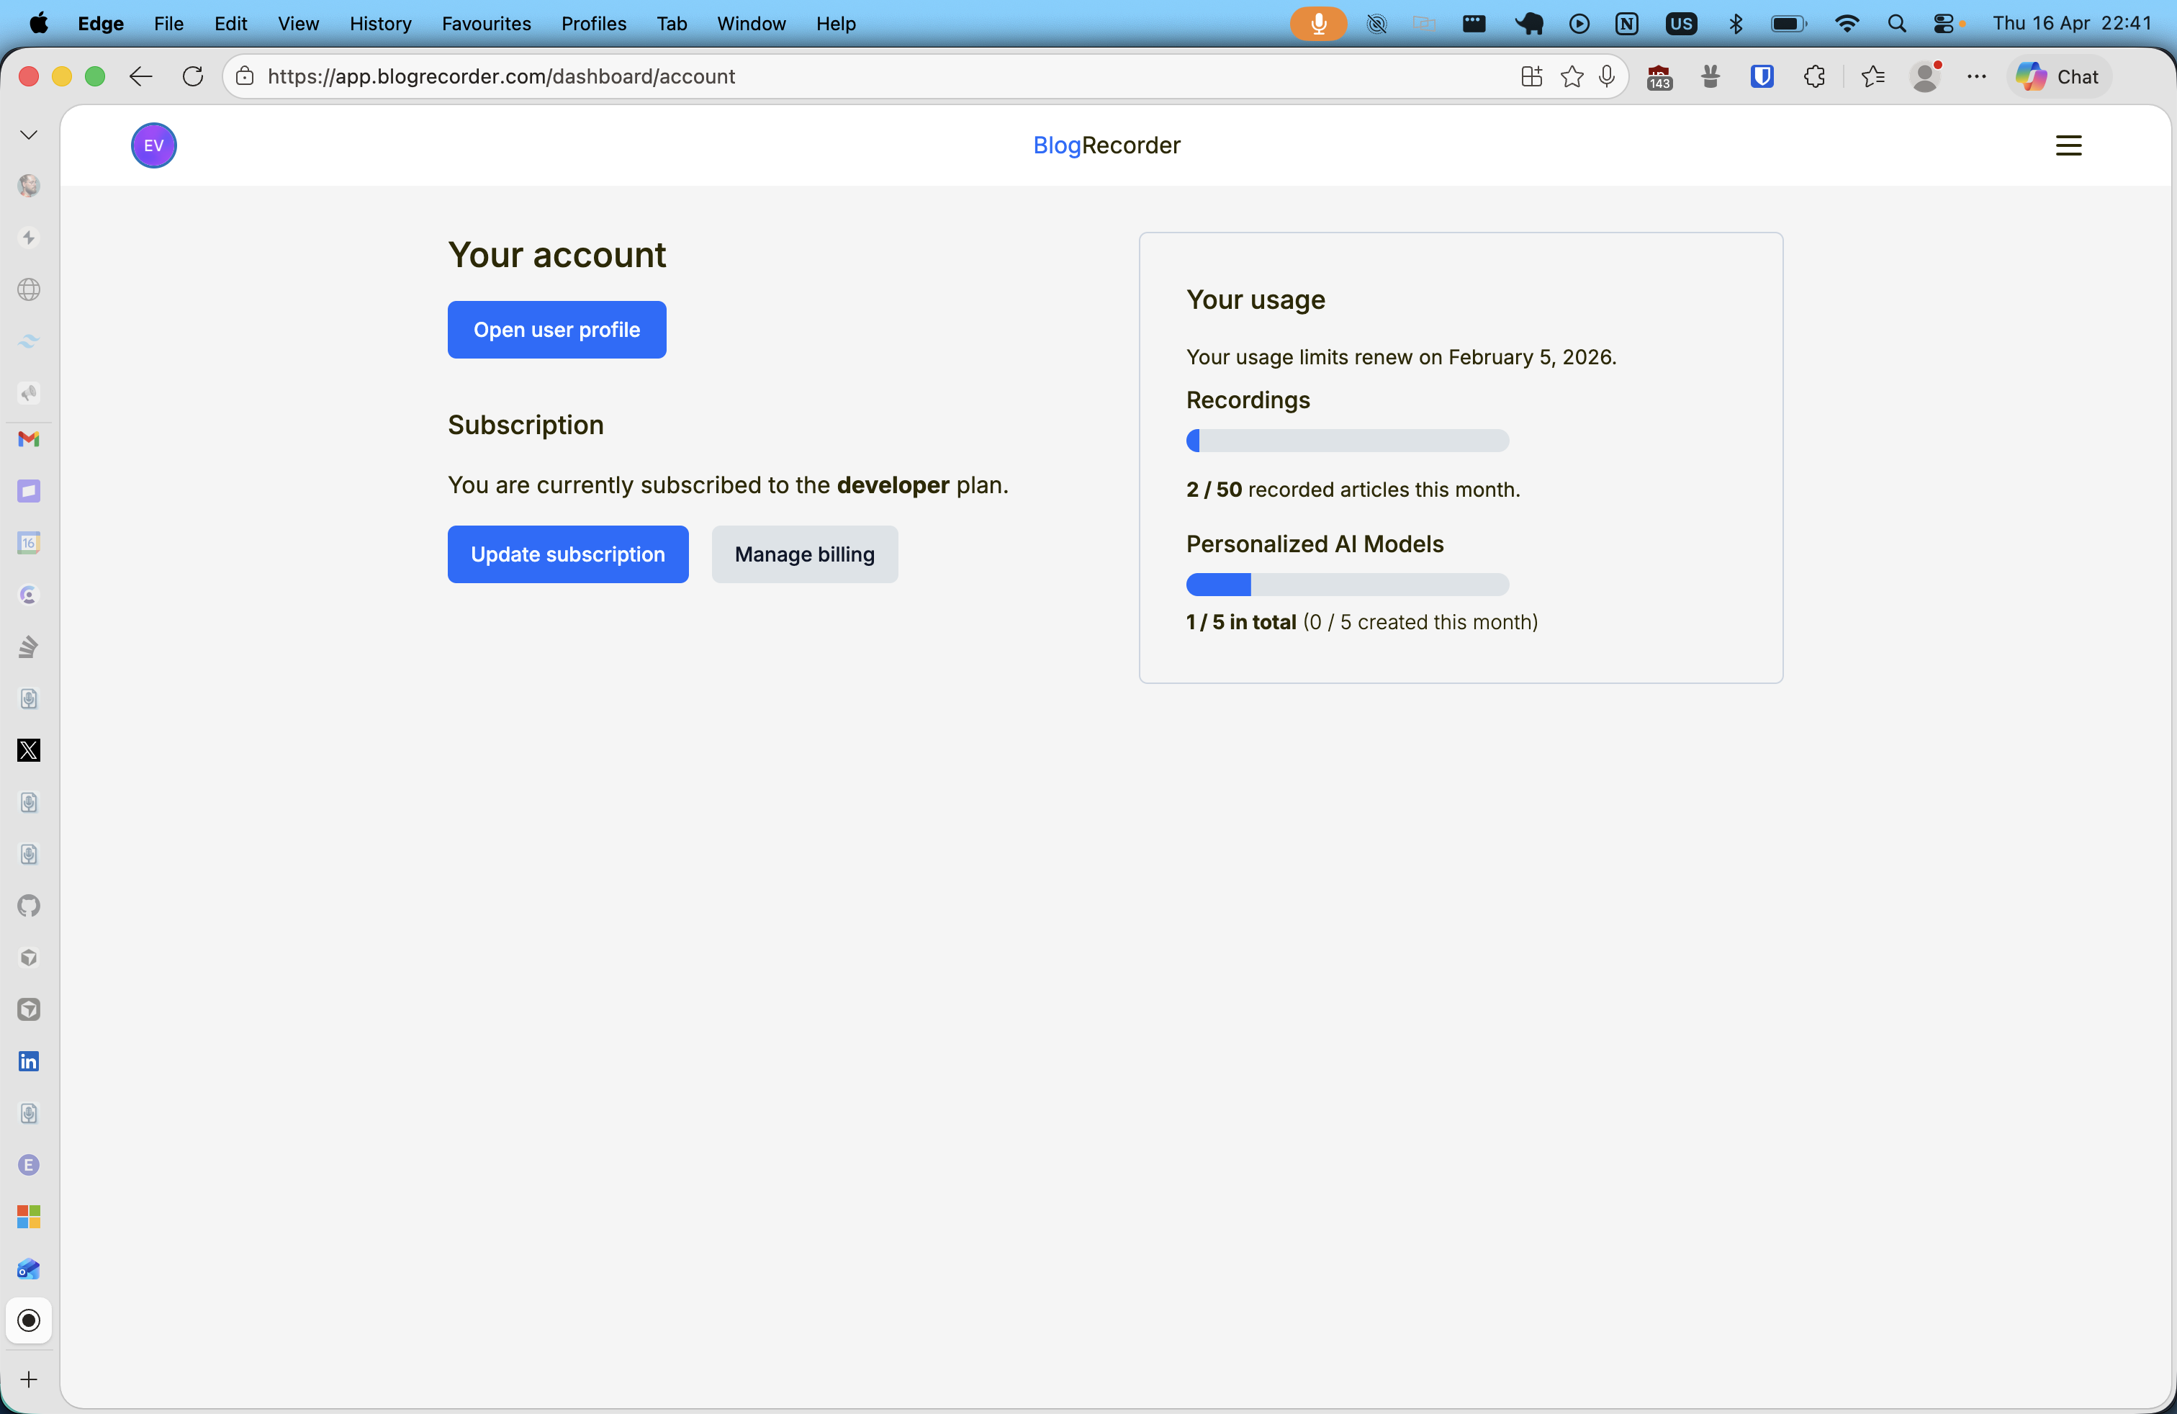
Task: Open the Gmail tab in the sidebar
Action: click(x=28, y=440)
